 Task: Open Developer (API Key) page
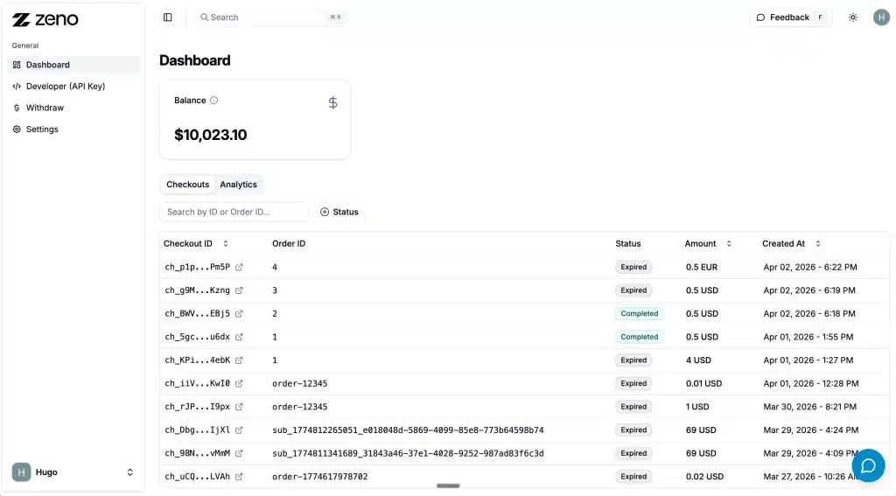[66, 87]
